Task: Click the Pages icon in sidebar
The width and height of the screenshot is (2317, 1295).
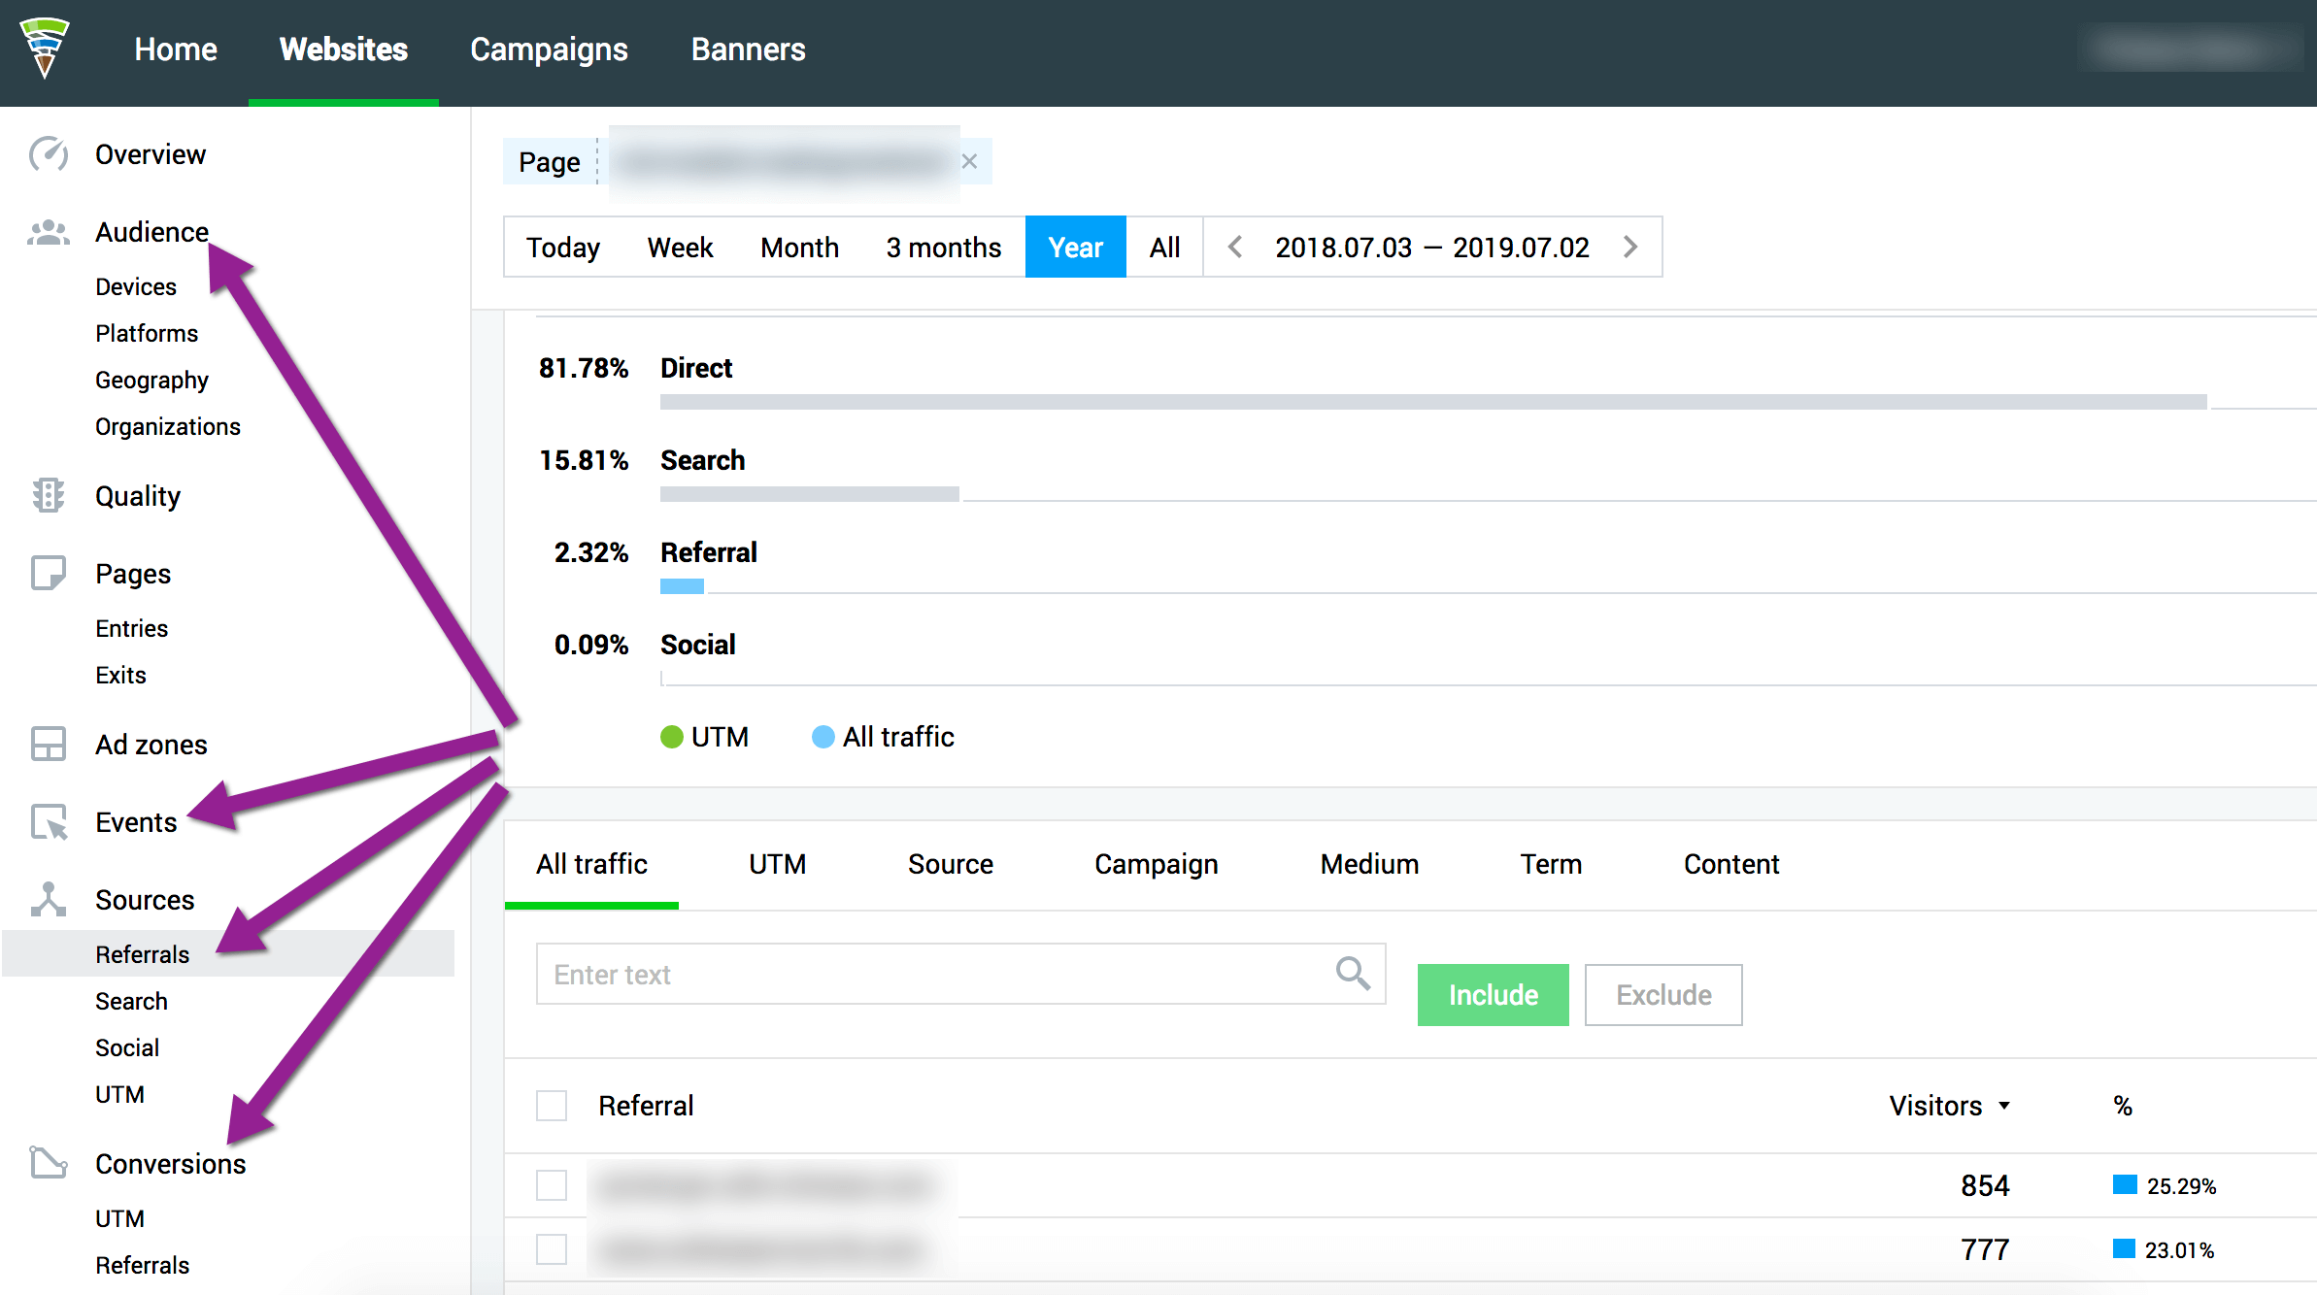Action: click(47, 571)
